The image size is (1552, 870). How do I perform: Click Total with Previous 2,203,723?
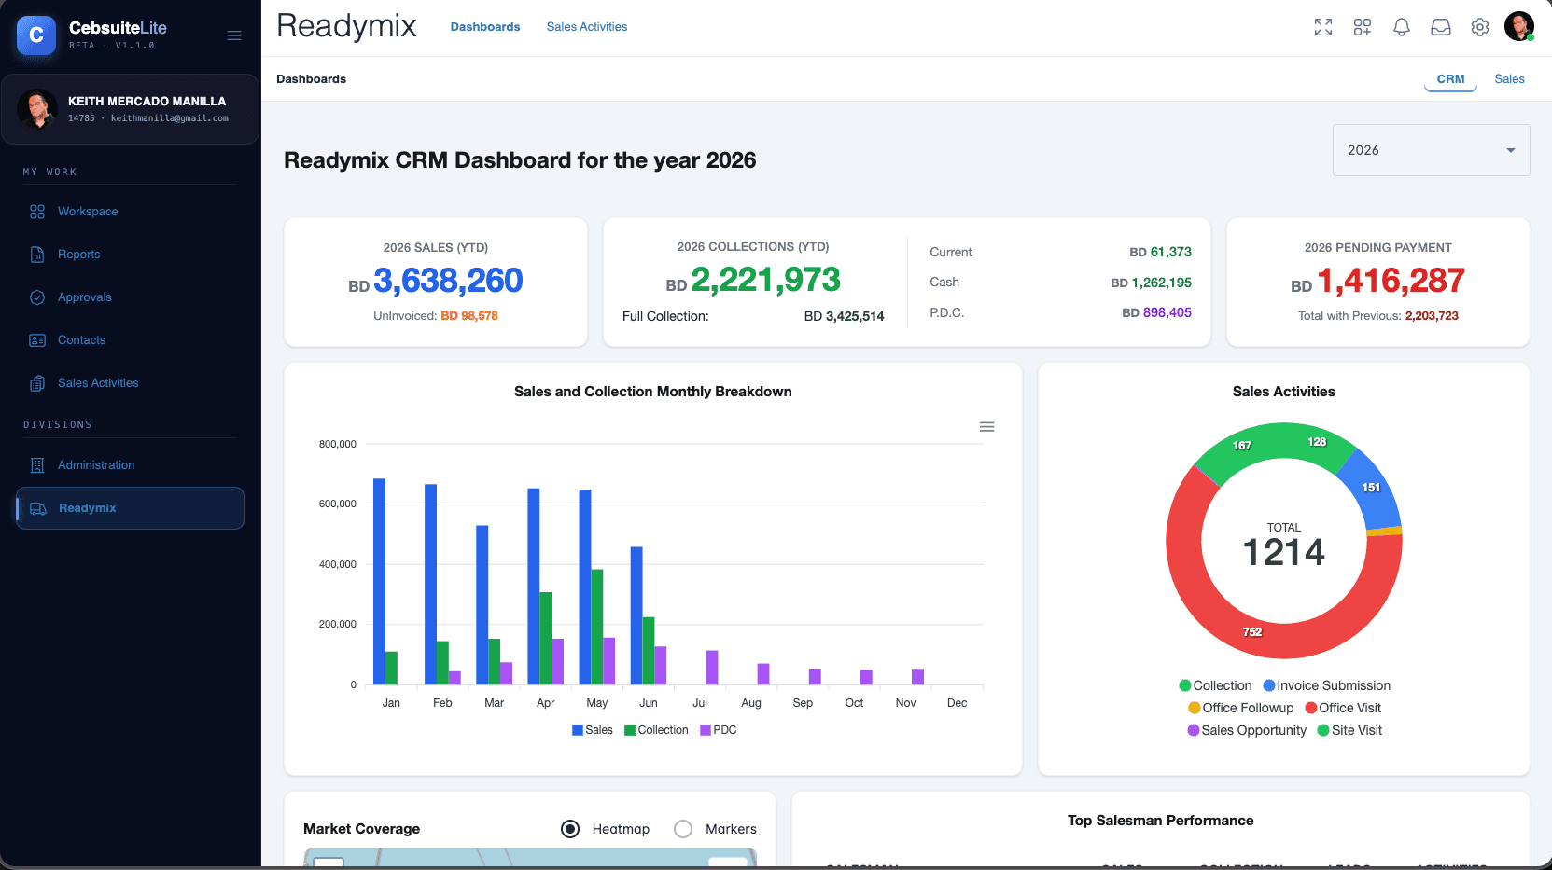tap(1432, 316)
